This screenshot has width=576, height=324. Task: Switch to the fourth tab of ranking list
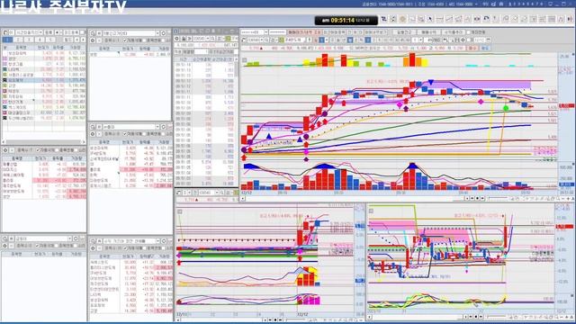[40, 40]
